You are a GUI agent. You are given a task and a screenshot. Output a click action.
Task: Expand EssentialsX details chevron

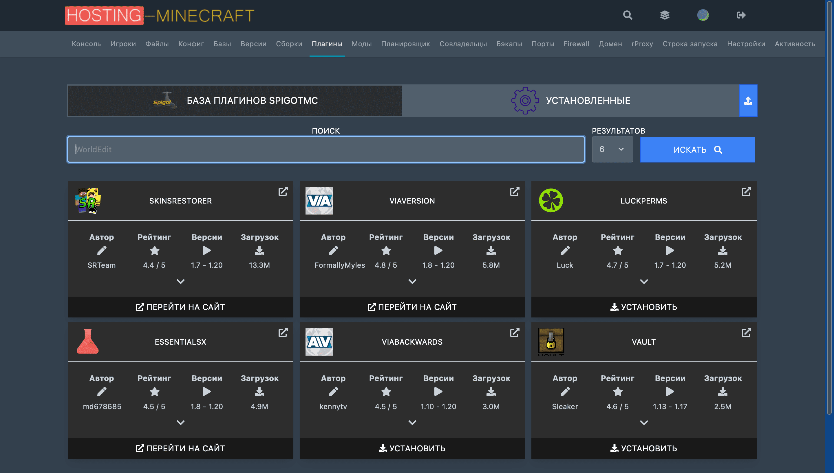180,423
